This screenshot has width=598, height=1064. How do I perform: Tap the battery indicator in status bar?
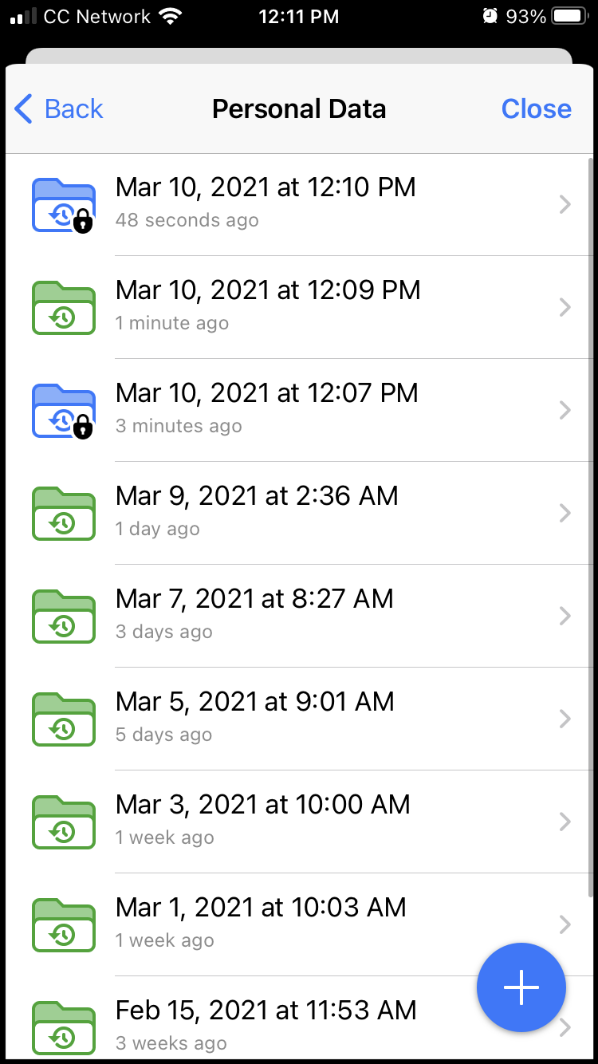pyautogui.click(x=570, y=17)
